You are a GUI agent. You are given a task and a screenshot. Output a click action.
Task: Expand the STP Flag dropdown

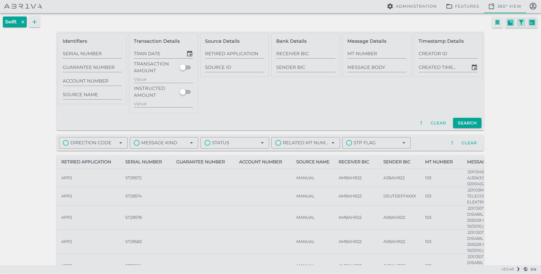point(403,143)
